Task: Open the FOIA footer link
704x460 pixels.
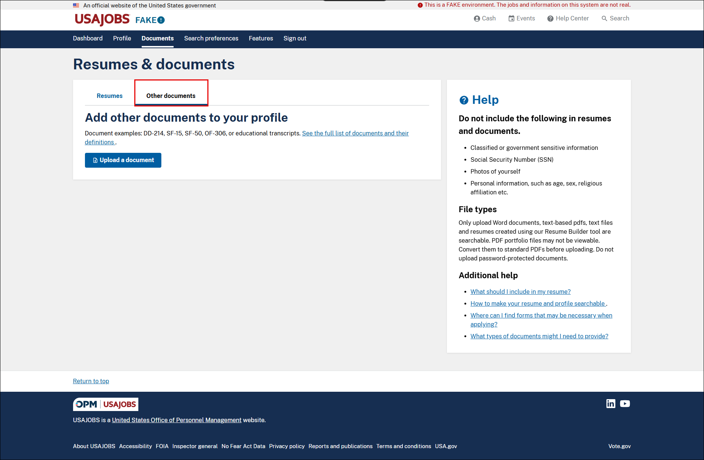Action: pyautogui.click(x=162, y=446)
